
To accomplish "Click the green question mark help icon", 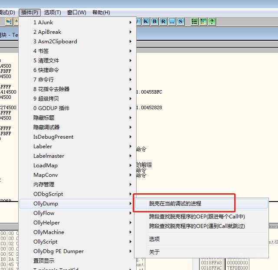I will 212,21.
